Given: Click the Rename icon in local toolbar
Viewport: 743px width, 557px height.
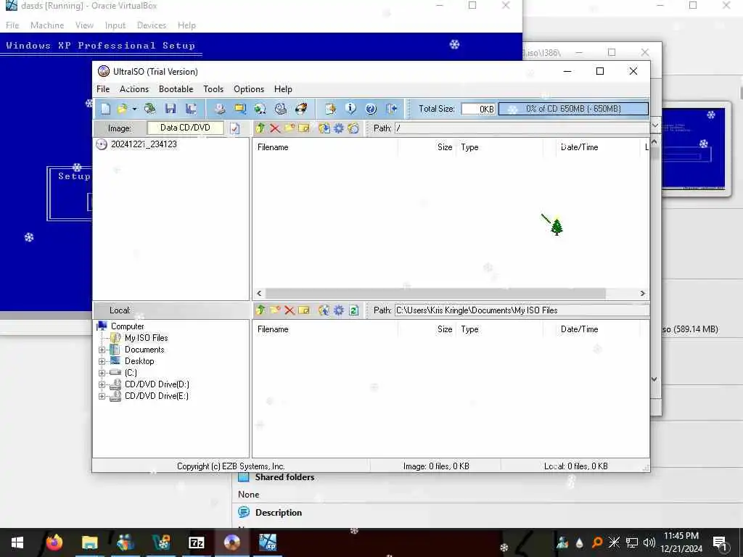Looking at the screenshot, I should [x=304, y=310].
